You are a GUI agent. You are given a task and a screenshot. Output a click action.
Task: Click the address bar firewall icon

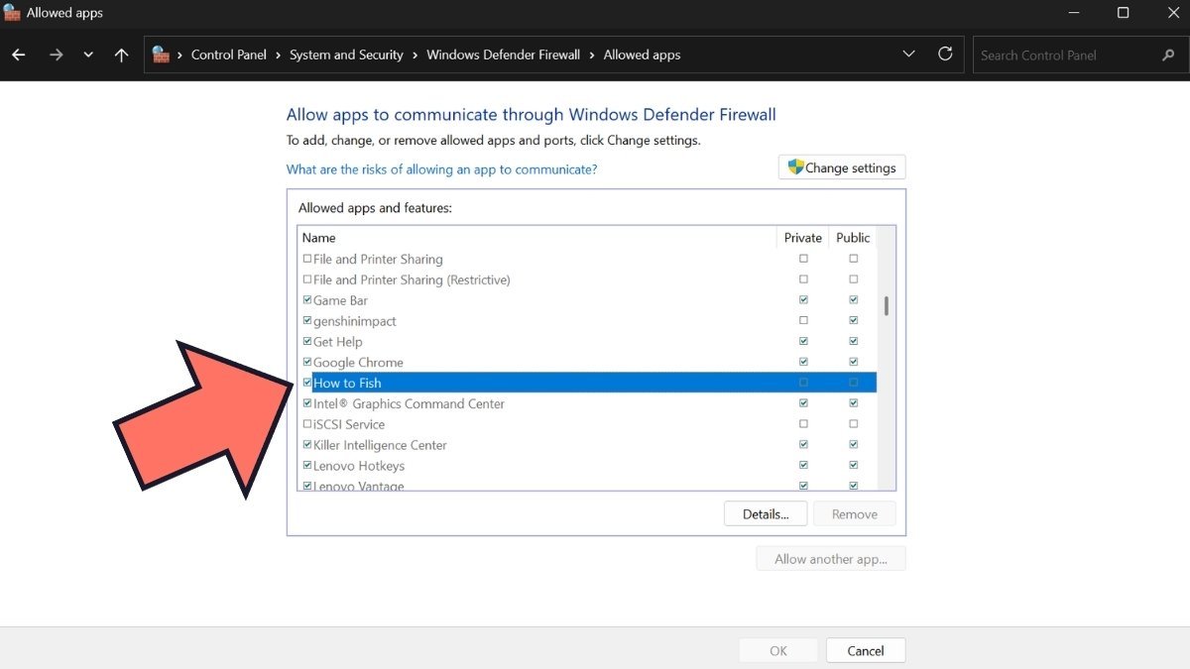point(161,55)
